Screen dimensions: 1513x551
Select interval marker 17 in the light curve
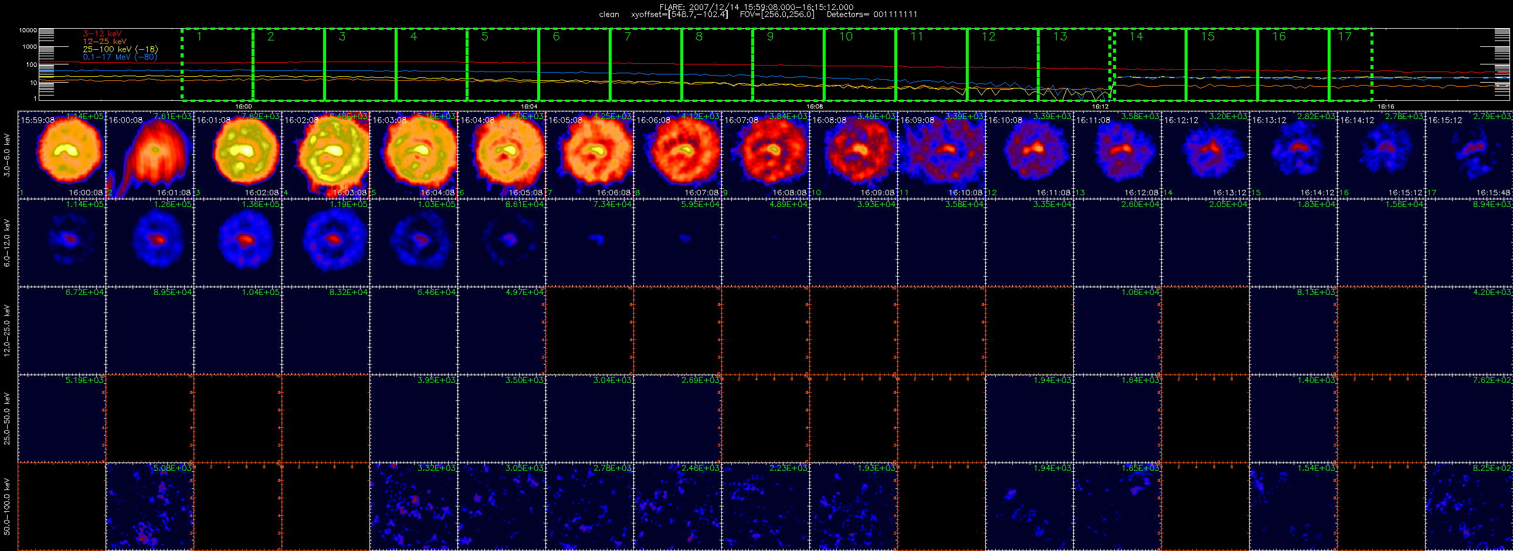[x=1345, y=37]
